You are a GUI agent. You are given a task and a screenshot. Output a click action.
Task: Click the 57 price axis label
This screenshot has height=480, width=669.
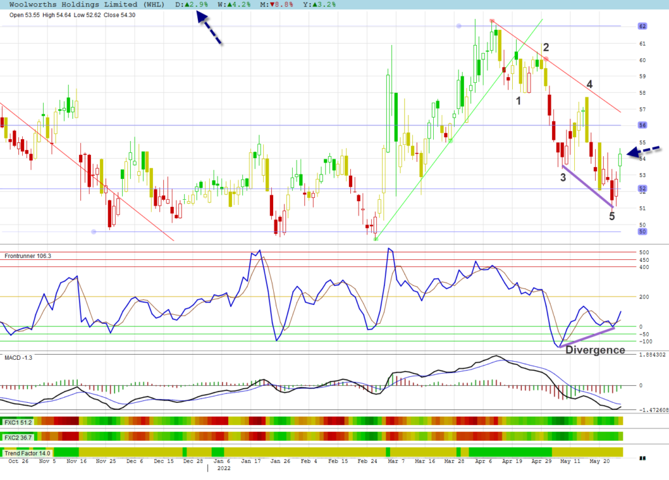(642, 109)
